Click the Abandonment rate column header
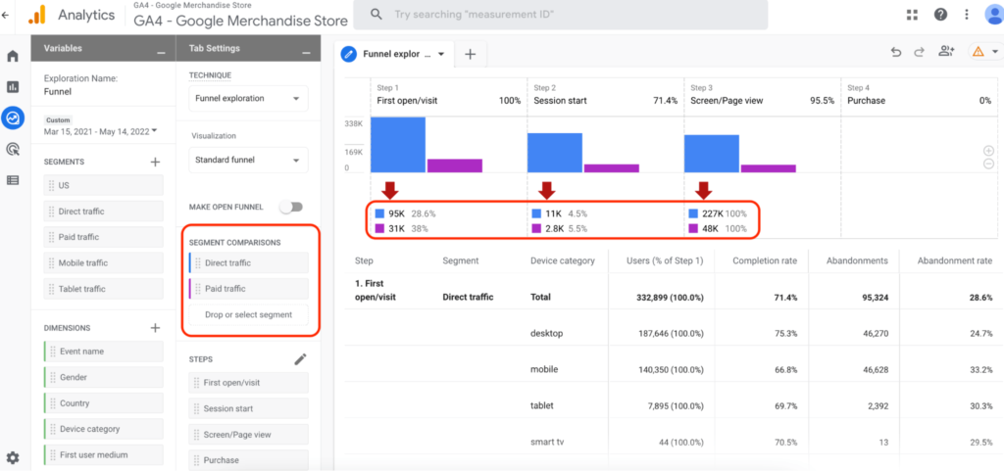The image size is (1004, 471). click(x=955, y=260)
